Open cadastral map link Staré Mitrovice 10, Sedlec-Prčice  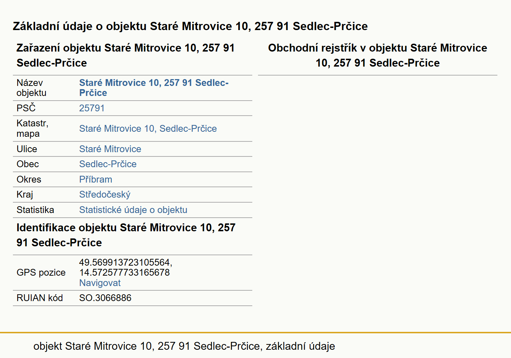[x=148, y=129]
